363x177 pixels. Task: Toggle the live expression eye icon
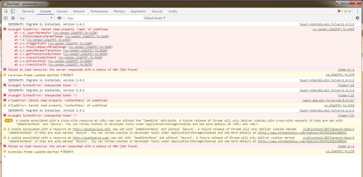point(59,18)
